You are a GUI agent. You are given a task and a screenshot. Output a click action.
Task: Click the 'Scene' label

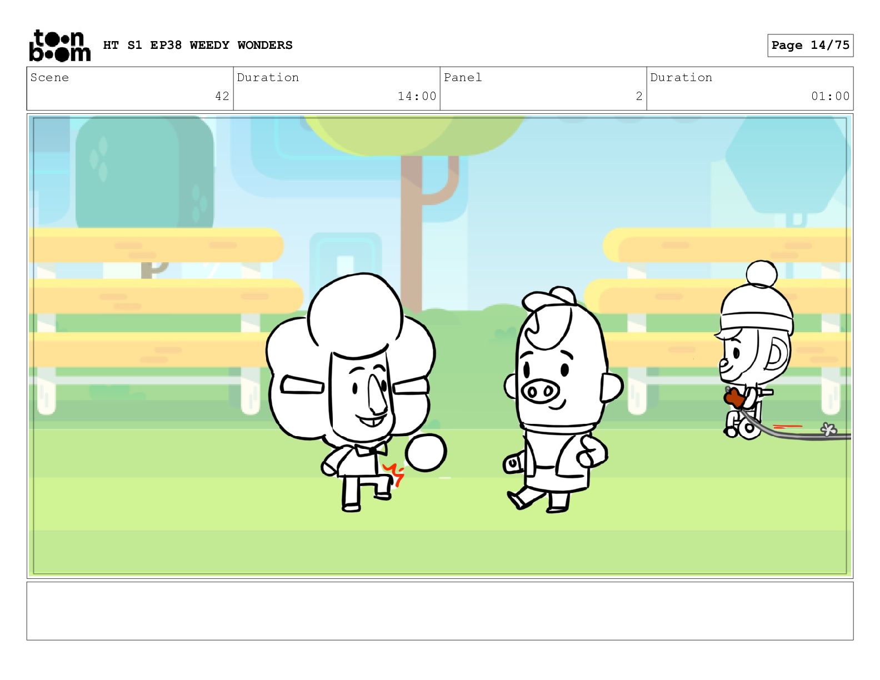click(49, 77)
